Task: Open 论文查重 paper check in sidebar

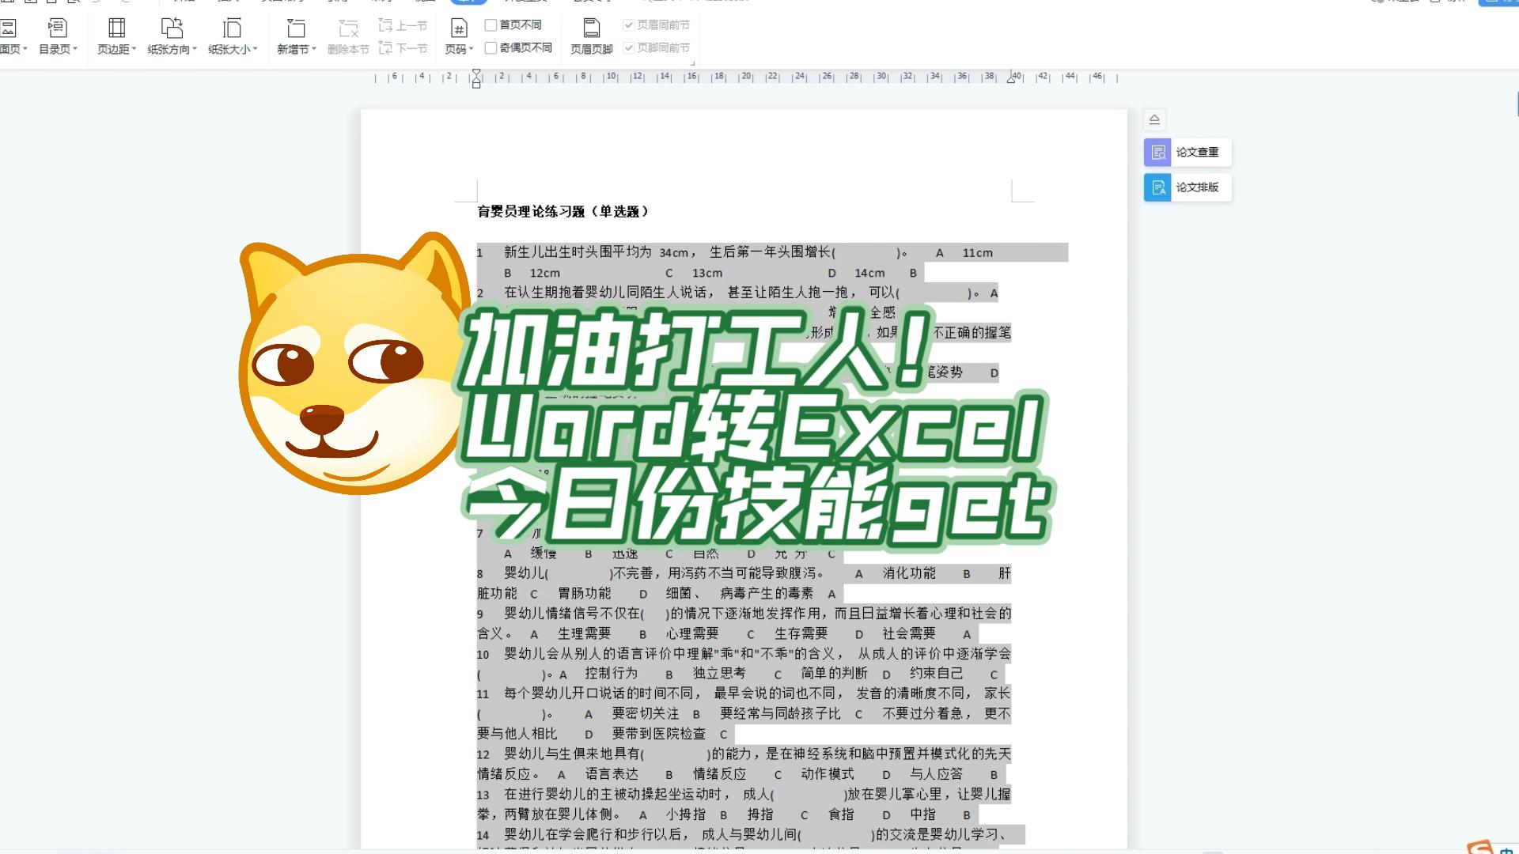Action: 1186,152
